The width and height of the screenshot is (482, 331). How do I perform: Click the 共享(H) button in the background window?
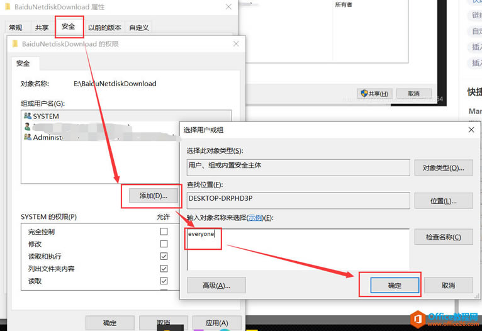pos(374,93)
